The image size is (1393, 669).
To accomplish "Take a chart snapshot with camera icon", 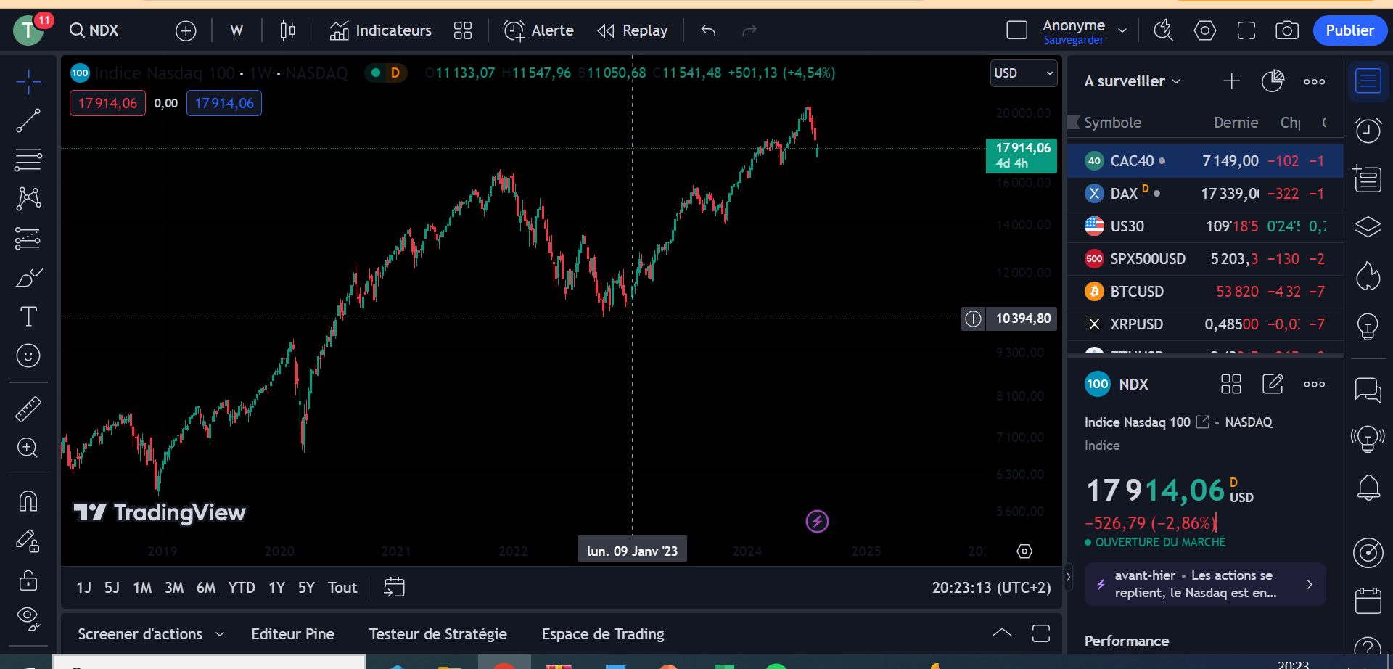I will coord(1287,30).
